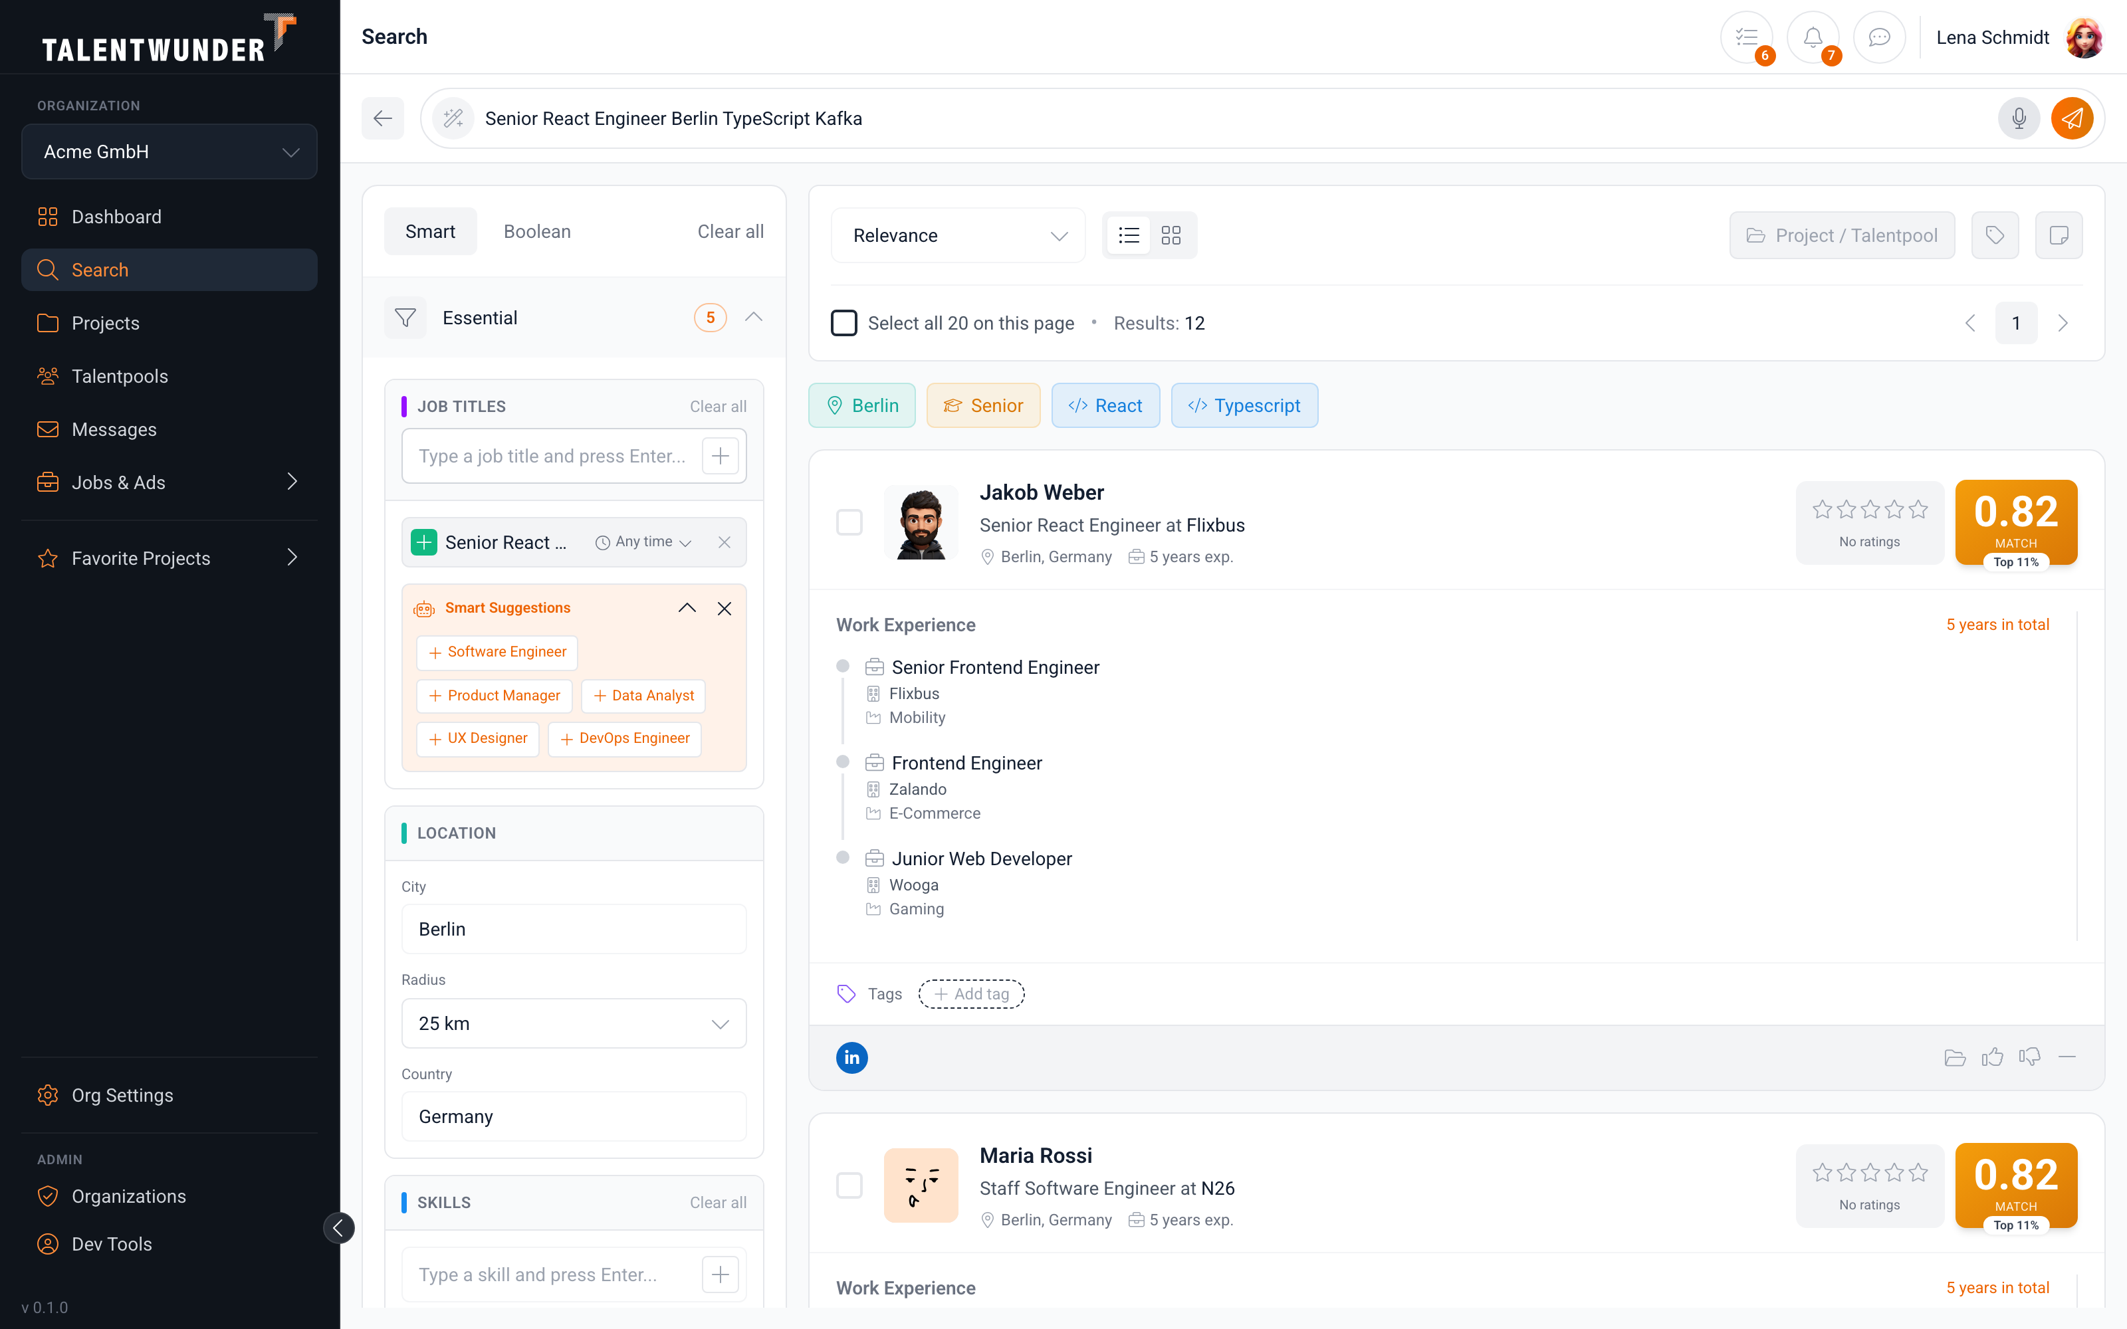The image size is (2127, 1329).
Task: Open the tasks checklist icon in header
Action: click(x=1746, y=37)
